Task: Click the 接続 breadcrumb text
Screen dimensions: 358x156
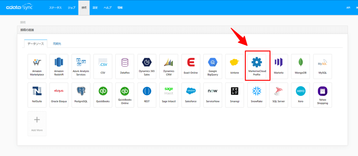Action: [23, 22]
